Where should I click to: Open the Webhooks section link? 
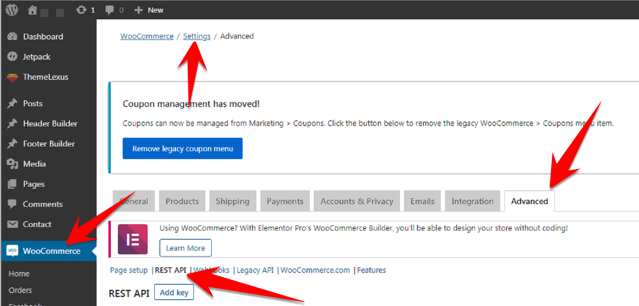211,270
